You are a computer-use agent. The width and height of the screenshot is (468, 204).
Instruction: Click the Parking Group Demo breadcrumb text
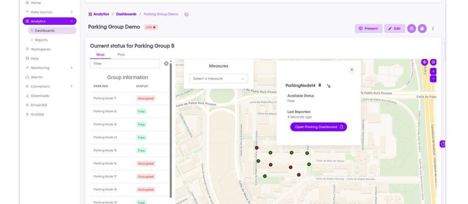click(x=161, y=14)
